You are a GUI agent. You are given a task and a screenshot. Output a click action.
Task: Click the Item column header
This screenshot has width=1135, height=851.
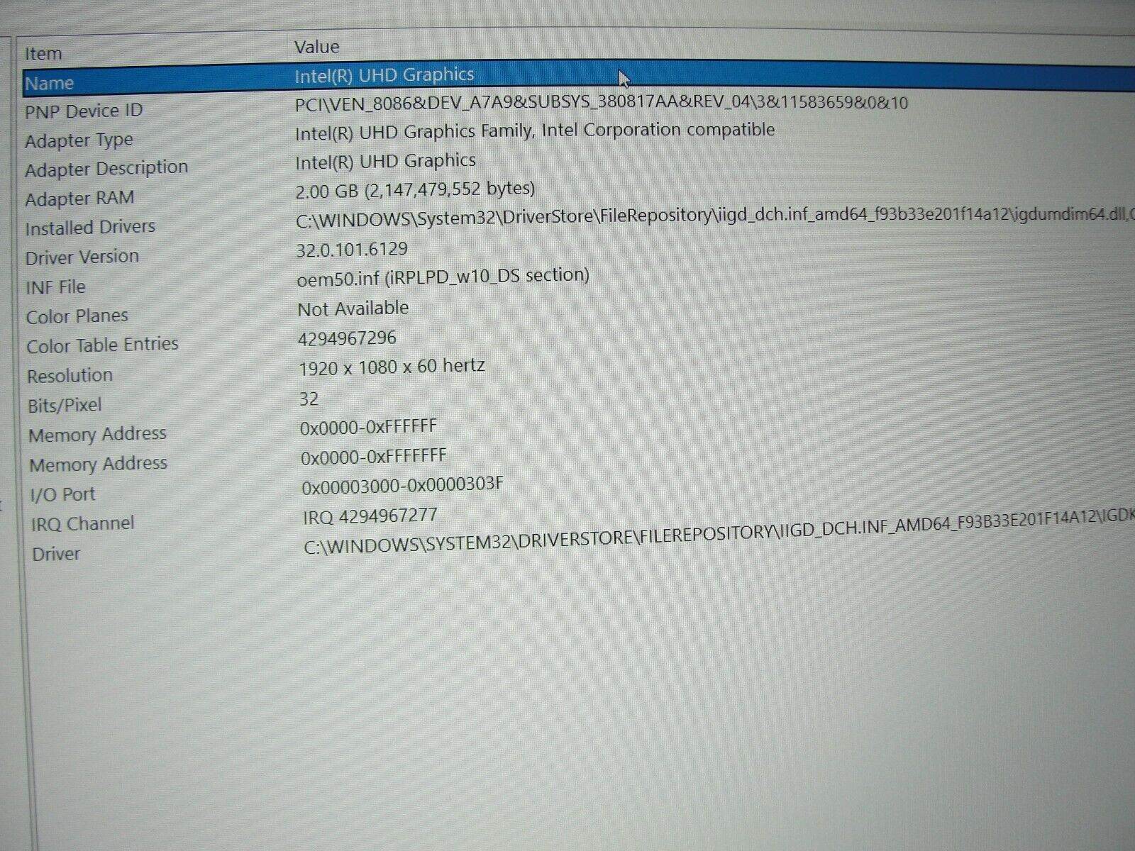pos(43,54)
